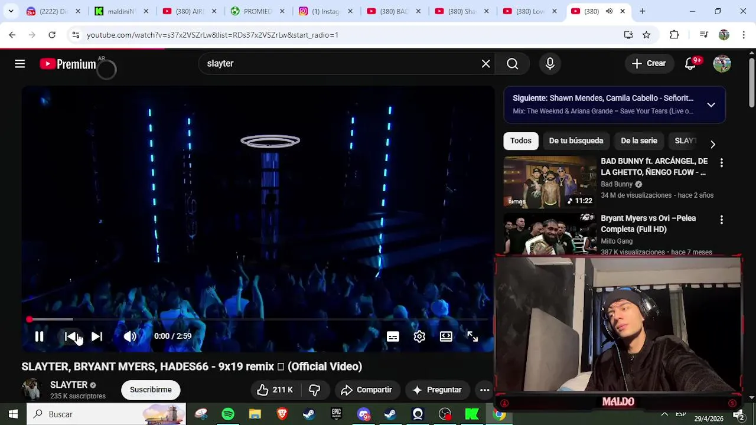Open media controls icon in toolbar
Viewport: 756px width, 425px height.
pos(703,35)
